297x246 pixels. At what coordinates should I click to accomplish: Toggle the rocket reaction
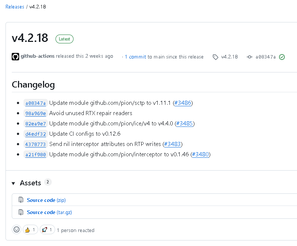pyautogui.click(x=47, y=230)
